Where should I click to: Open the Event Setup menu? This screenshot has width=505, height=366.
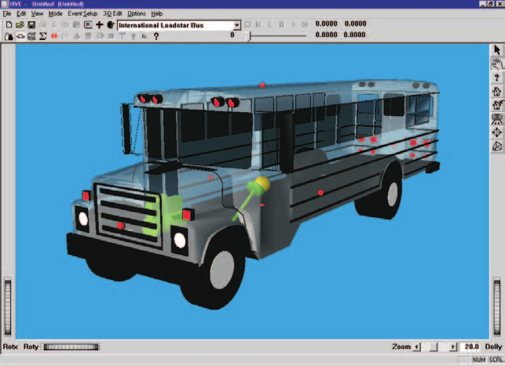coord(82,13)
